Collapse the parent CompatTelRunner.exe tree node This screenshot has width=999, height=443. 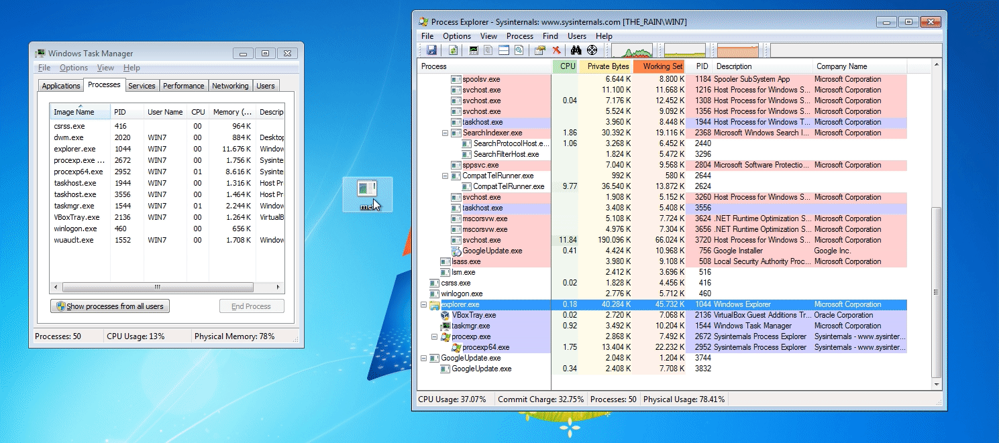tap(445, 176)
